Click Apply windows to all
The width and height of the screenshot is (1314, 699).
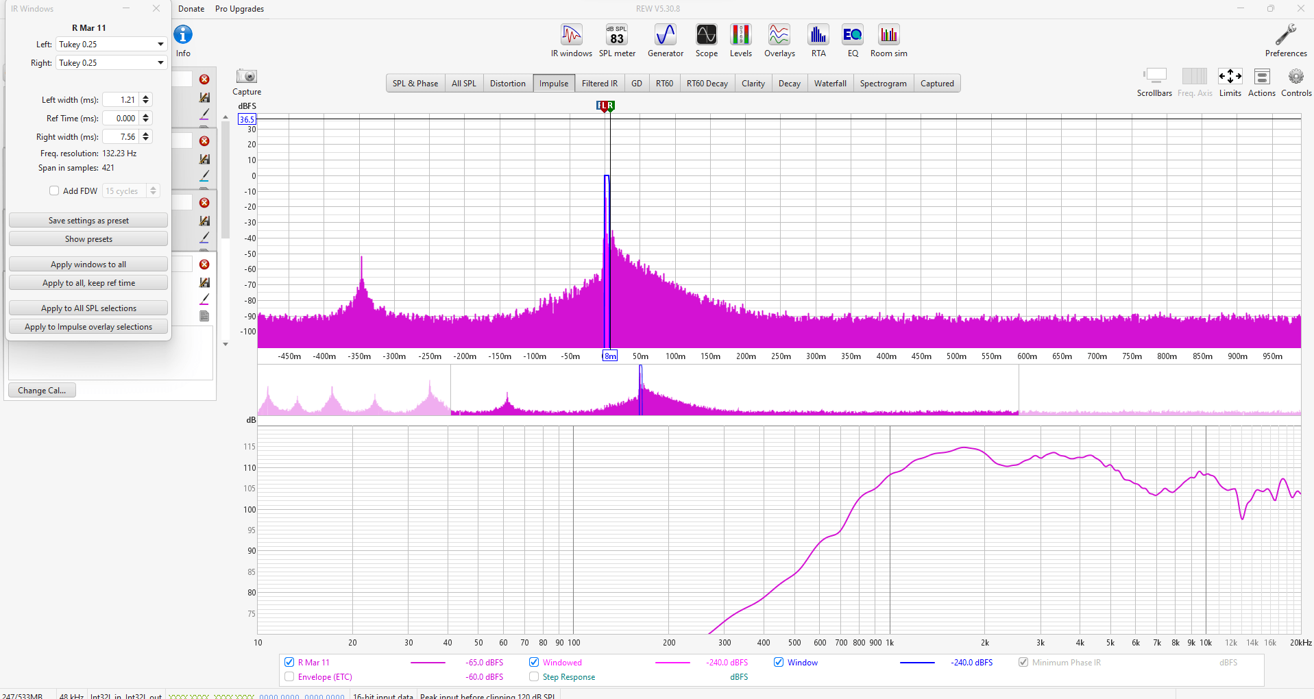88,265
